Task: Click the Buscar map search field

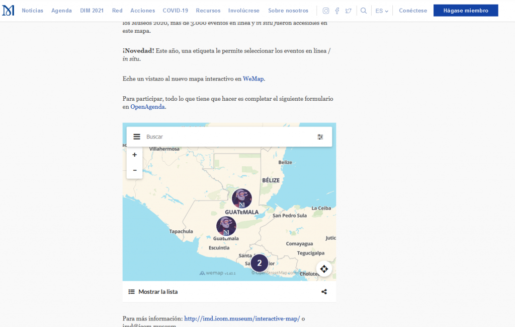Action: 226,137
